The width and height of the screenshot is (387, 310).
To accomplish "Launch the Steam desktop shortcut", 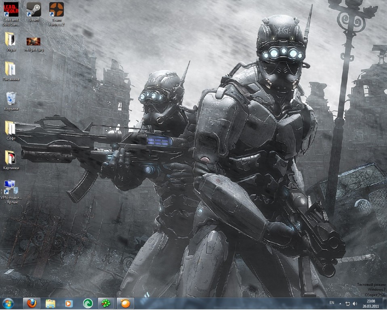I will pyautogui.click(x=34, y=12).
